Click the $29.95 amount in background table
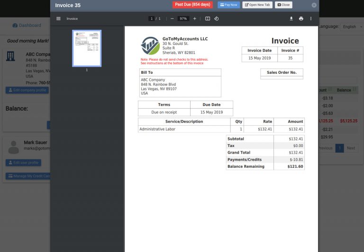Viewport: 364px width, 252px height. click(327, 137)
